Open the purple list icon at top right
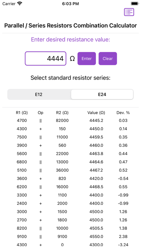The width and height of the screenshot is (141, 251). 129,12
